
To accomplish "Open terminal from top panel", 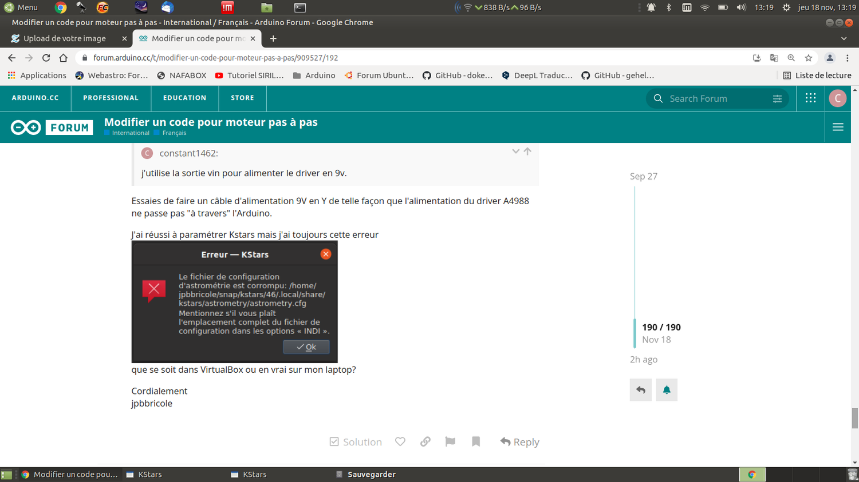I will click(x=300, y=7).
